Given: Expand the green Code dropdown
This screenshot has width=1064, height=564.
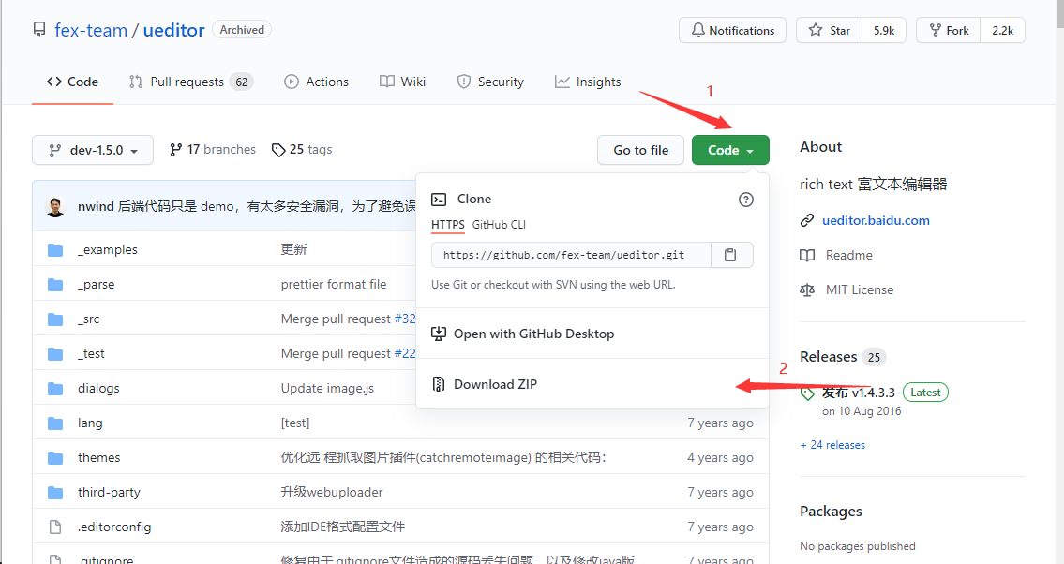Looking at the screenshot, I should coord(730,149).
